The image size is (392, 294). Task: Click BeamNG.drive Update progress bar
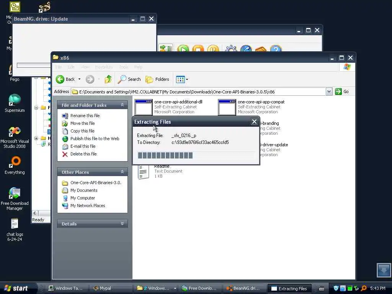click(x=34, y=65)
